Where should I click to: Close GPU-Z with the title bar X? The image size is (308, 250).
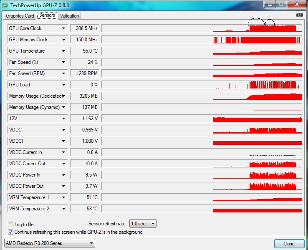[x=297, y=4]
